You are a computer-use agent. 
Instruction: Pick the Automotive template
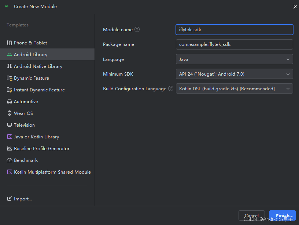pos(47,102)
